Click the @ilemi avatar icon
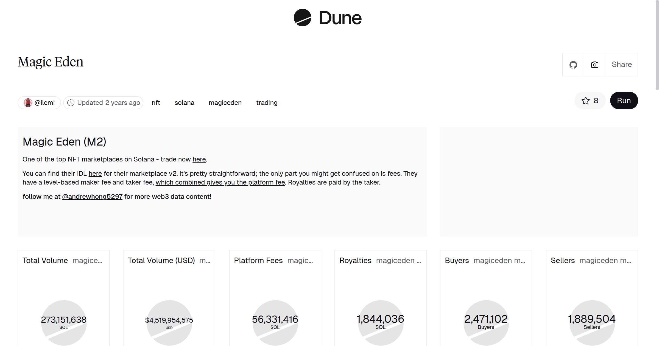This screenshot has width=659, height=346. coord(28,103)
